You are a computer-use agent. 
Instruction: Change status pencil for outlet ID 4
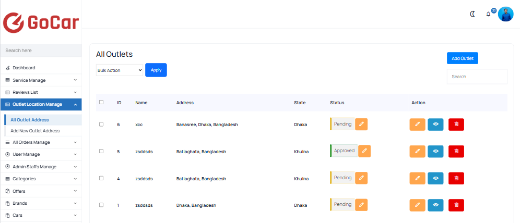click(x=361, y=178)
